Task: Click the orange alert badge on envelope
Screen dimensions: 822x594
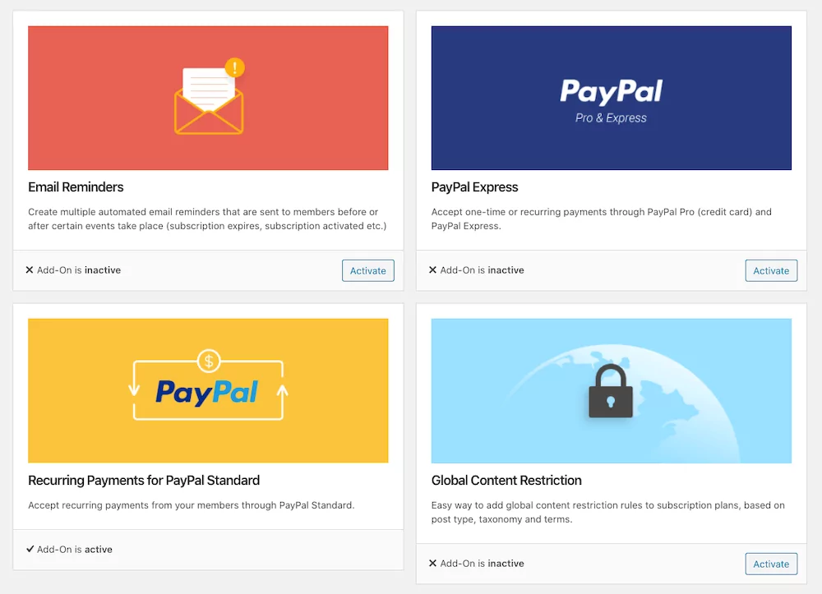Action: tap(235, 67)
